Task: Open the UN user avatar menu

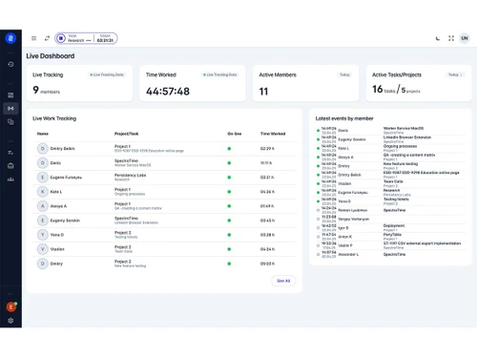Action: [x=465, y=38]
